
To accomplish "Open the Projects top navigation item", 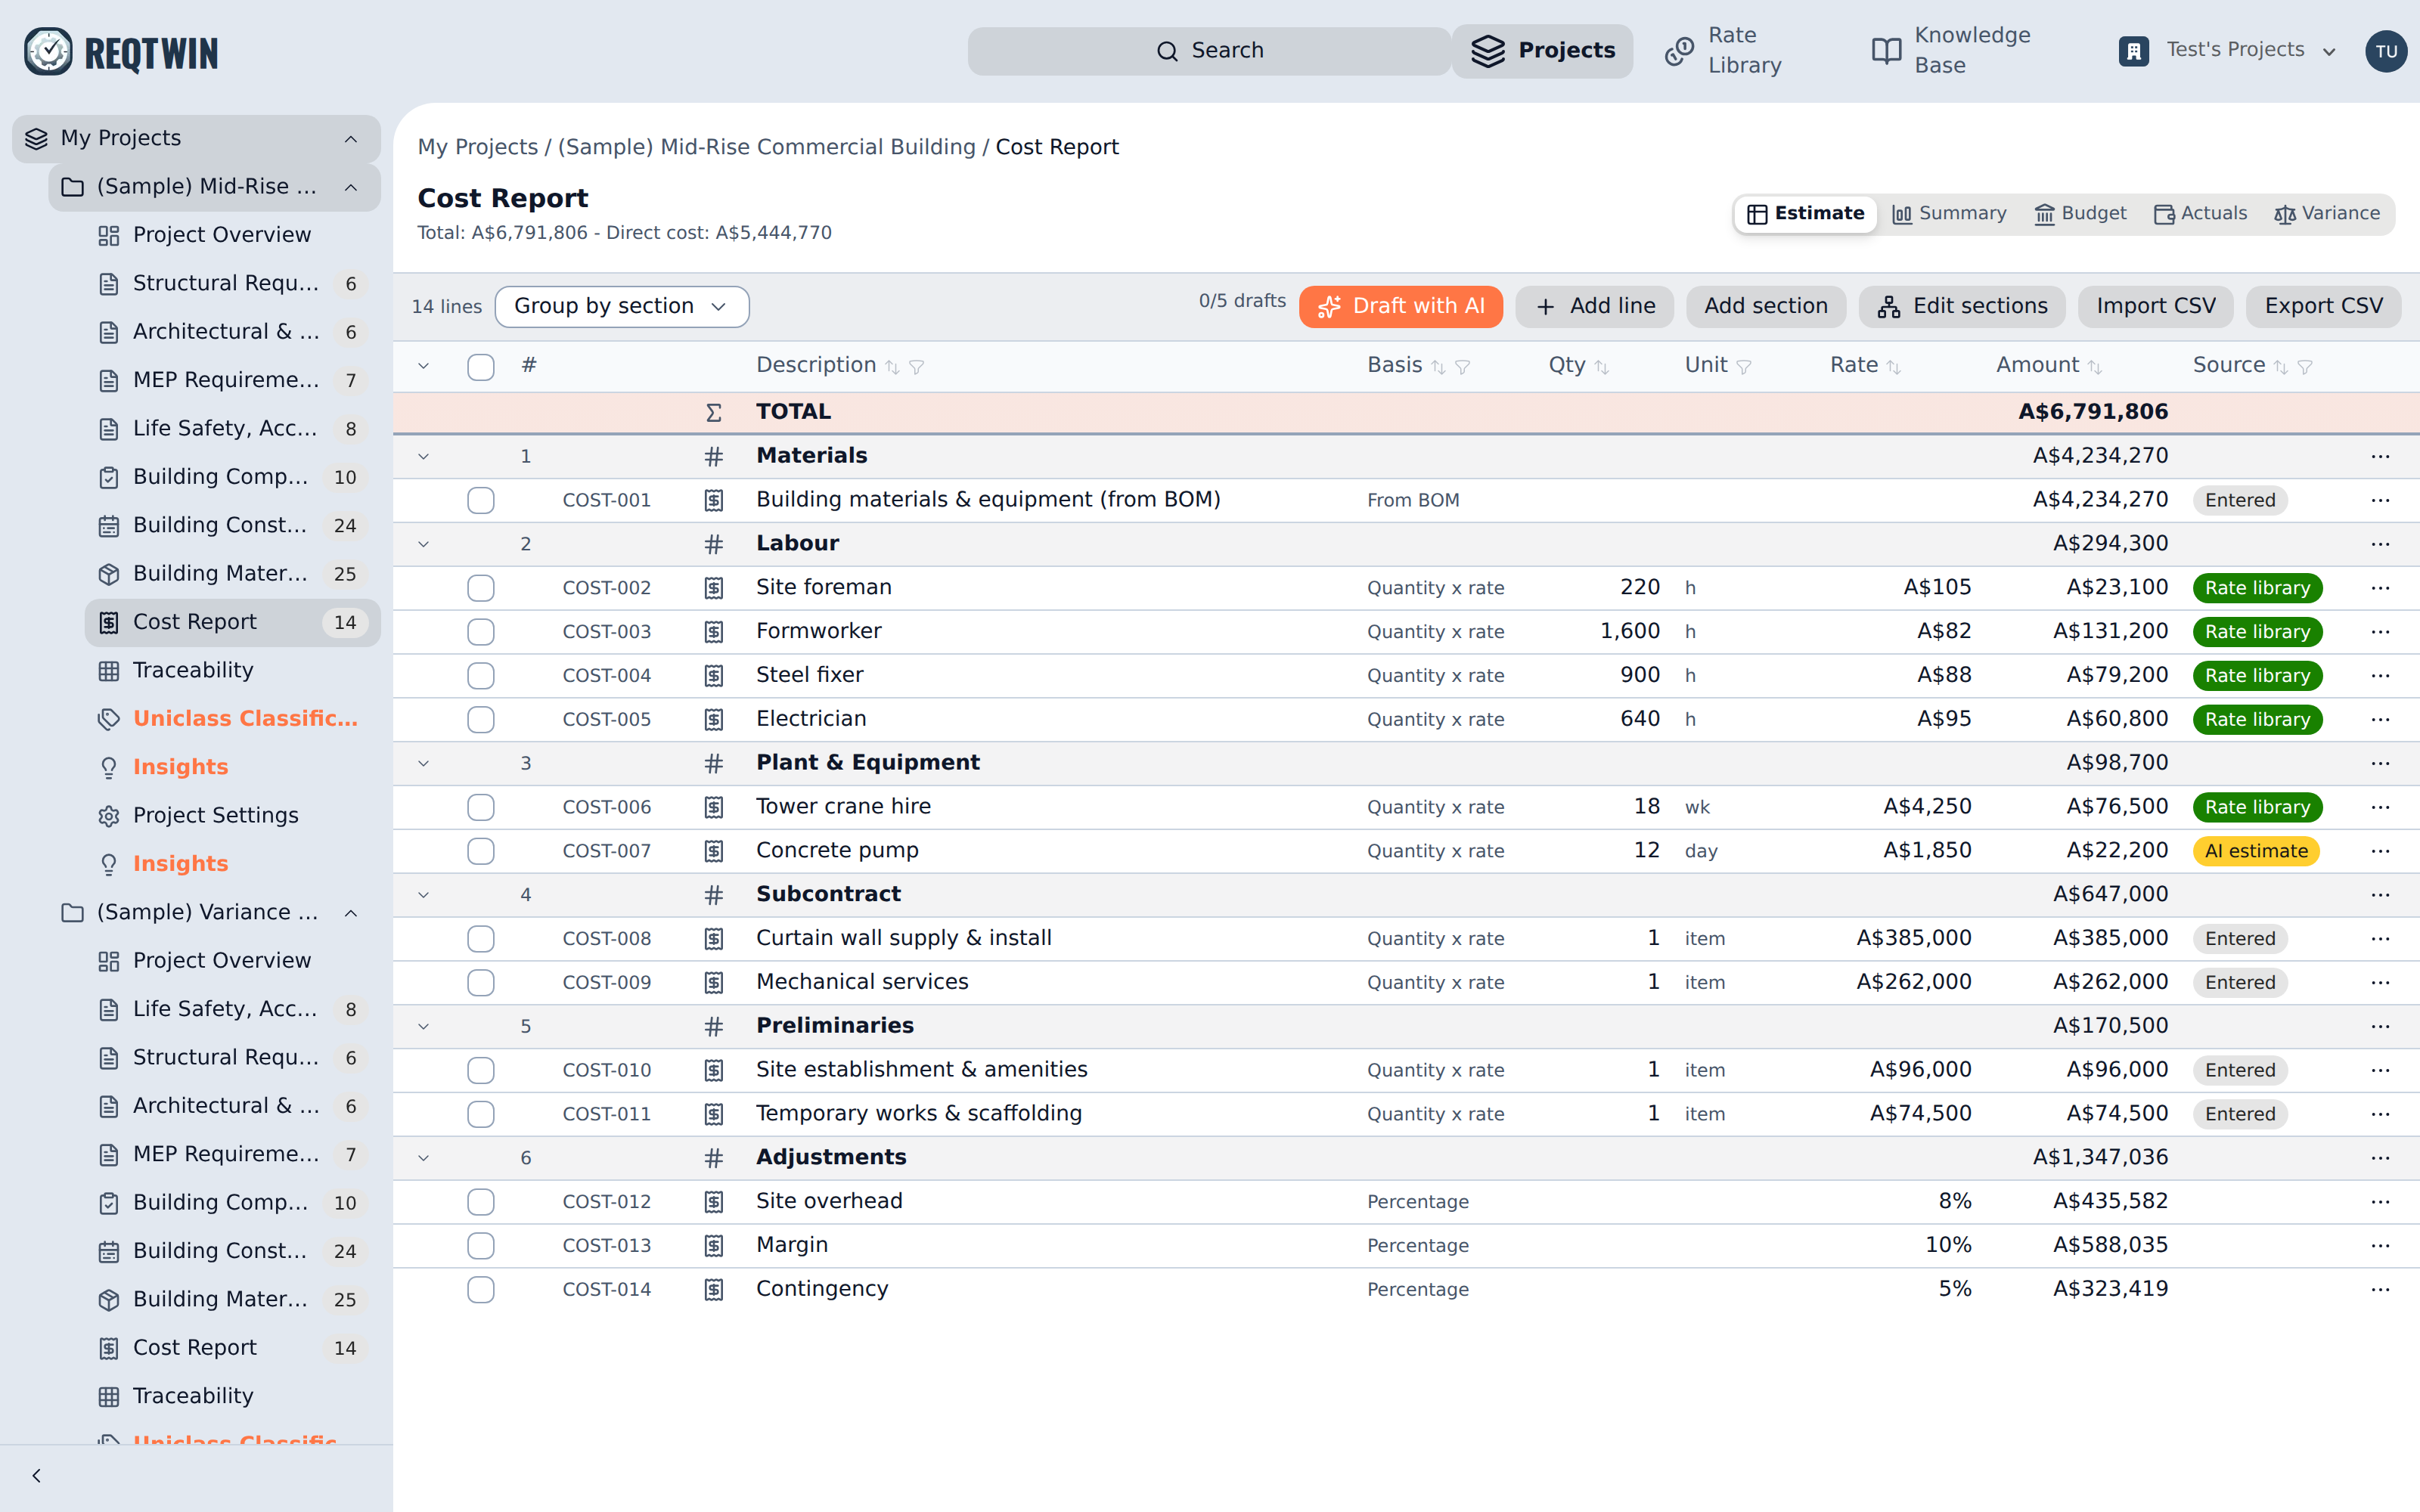I will tap(1543, 51).
